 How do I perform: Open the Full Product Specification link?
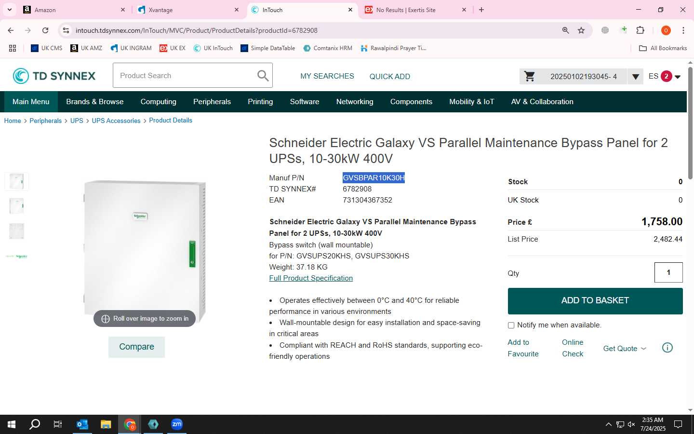point(311,278)
